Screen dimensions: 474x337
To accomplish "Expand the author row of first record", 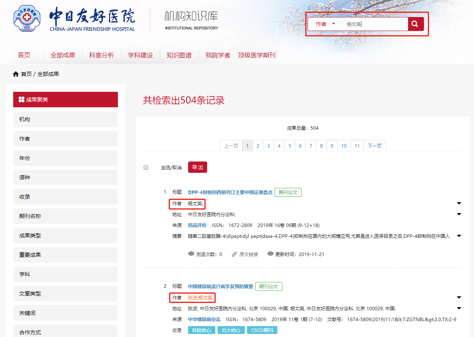I will (459, 203).
